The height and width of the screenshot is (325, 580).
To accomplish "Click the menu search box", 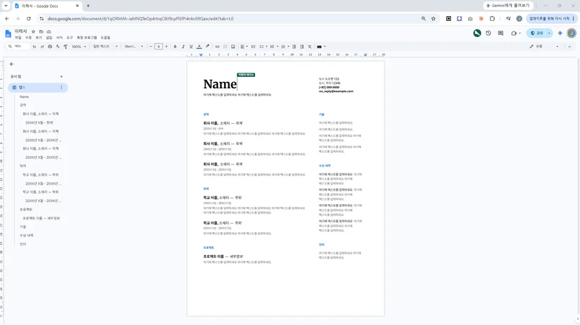I will point(18,47).
